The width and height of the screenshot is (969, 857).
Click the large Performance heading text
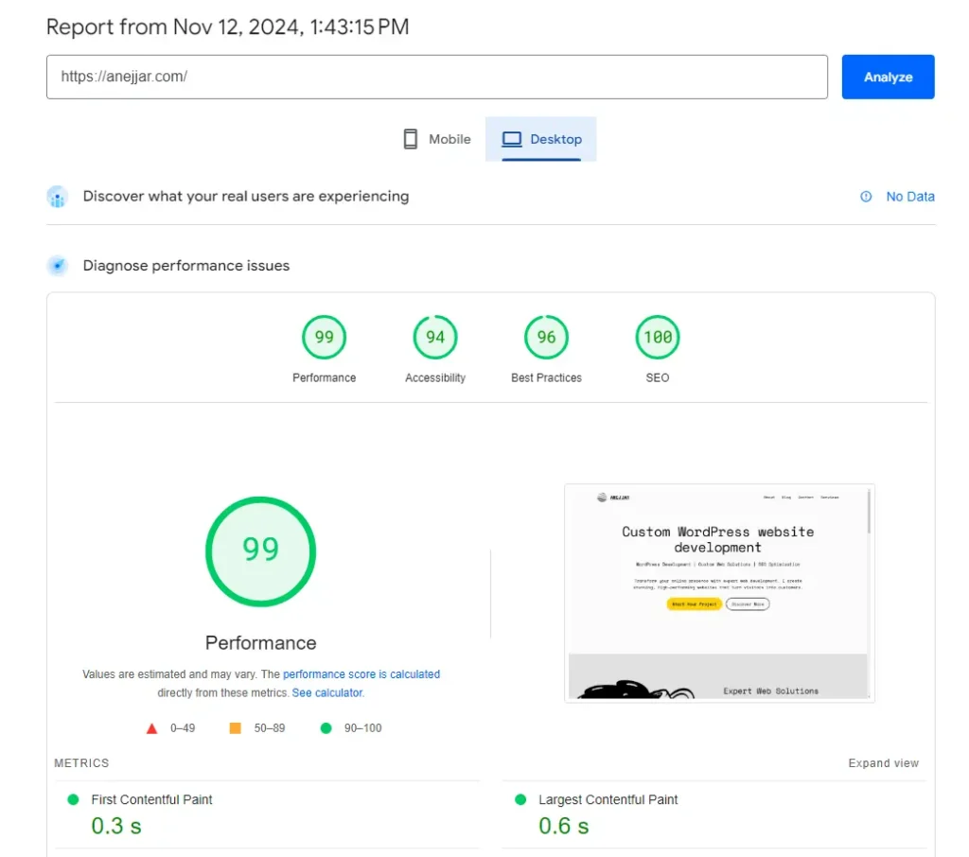click(x=261, y=643)
